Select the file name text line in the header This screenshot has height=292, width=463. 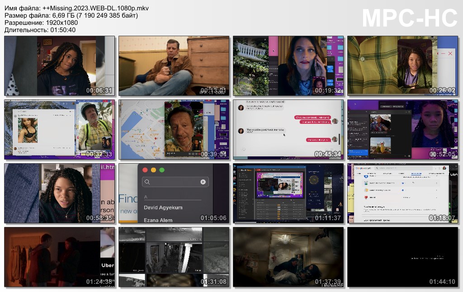pos(76,8)
